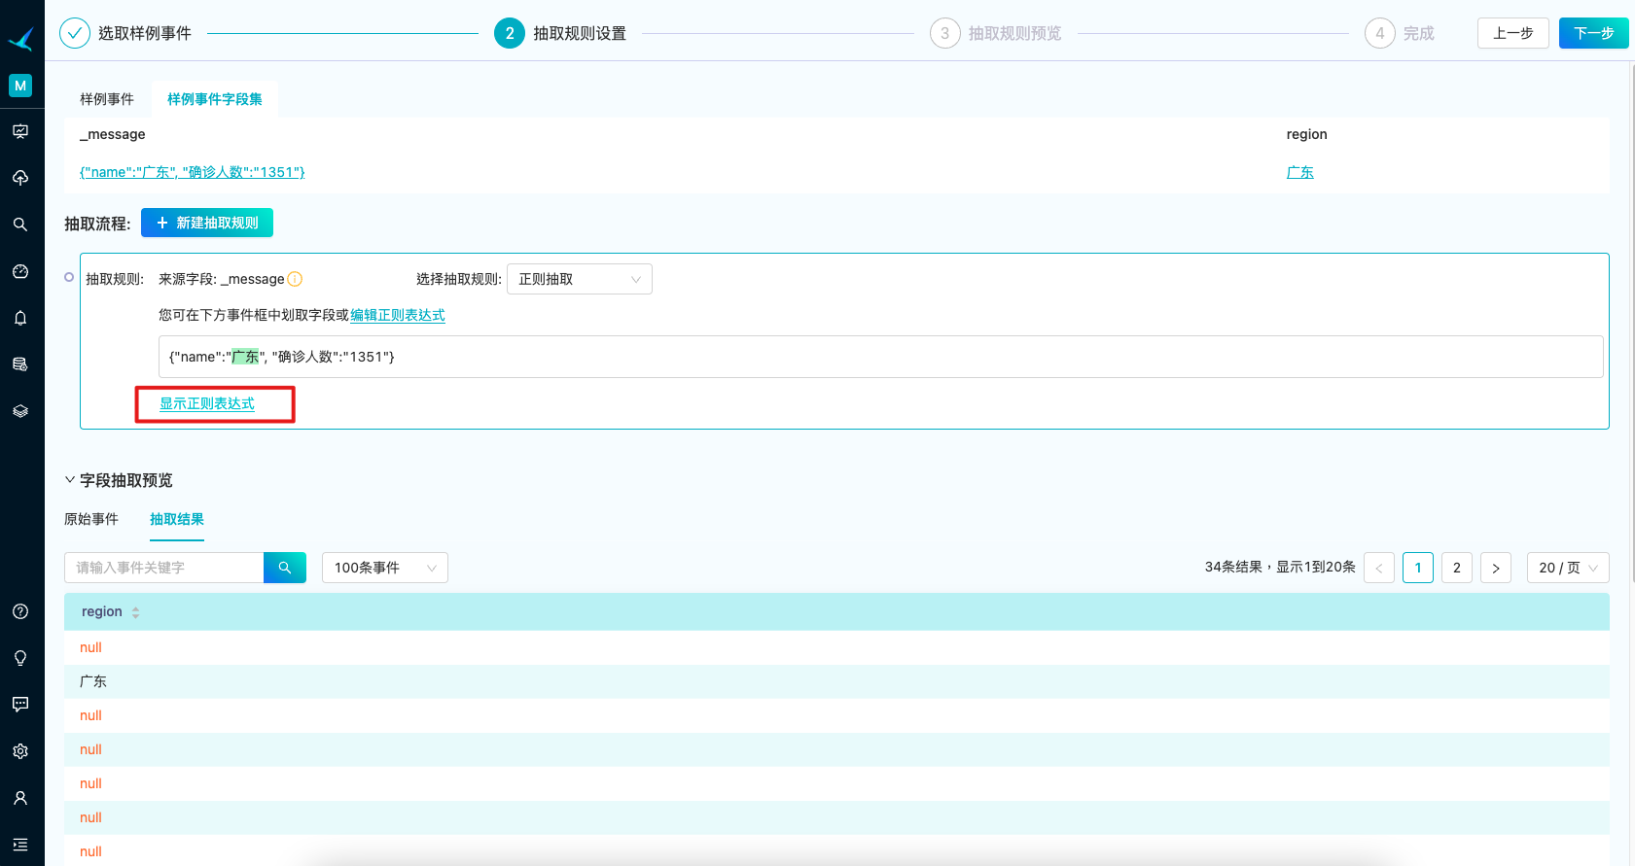
Task: Switch to the 原始事件 tab
Action: click(x=91, y=519)
